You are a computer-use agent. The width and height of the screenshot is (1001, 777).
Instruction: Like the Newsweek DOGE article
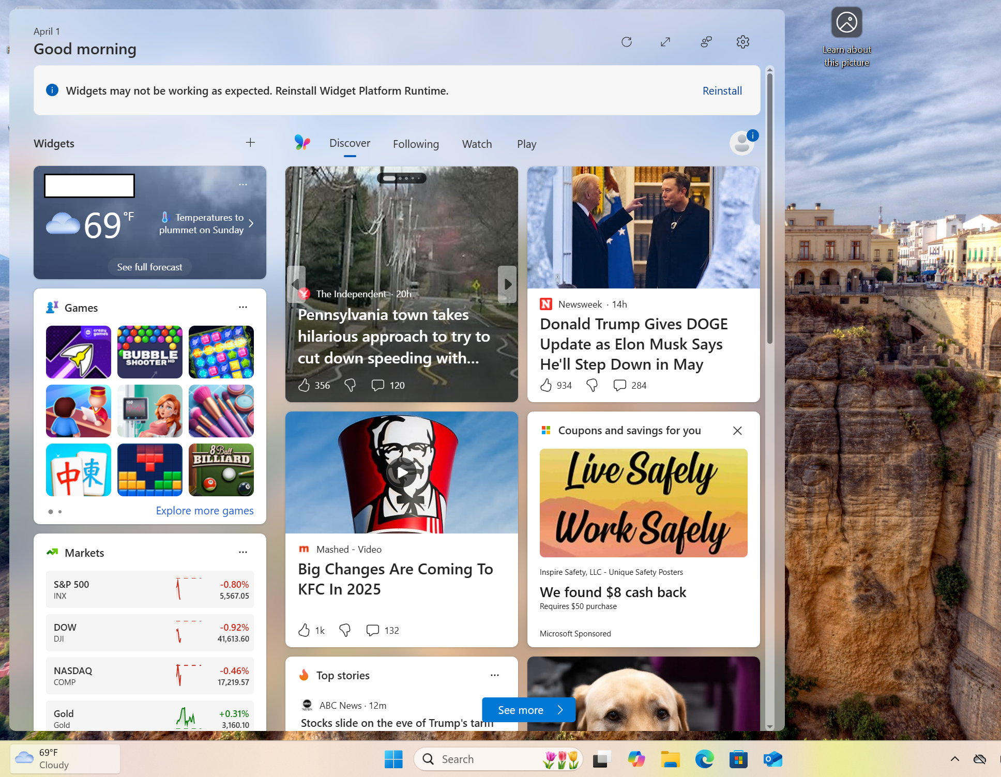point(547,385)
